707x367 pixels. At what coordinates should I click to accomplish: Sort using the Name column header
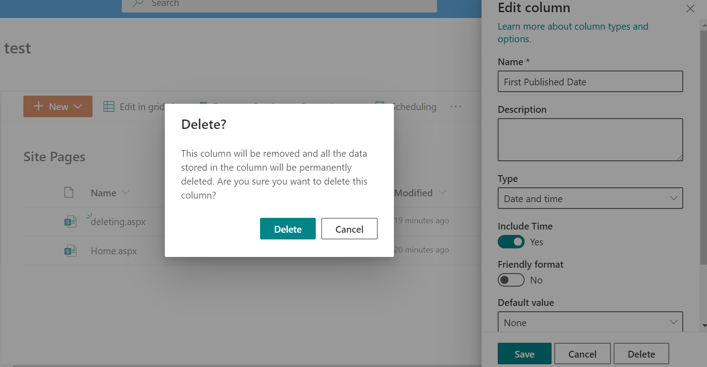110,193
